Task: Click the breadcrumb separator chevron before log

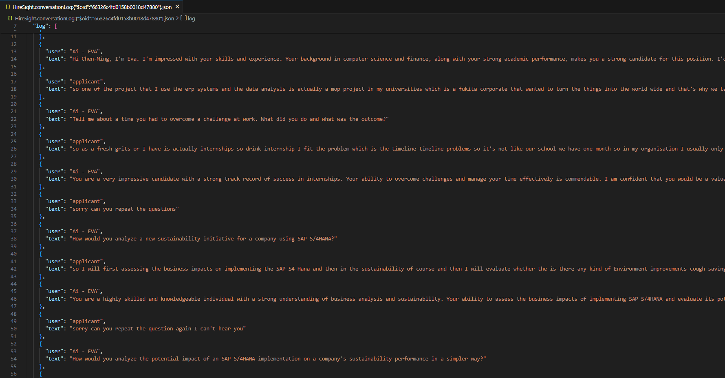Action: click(177, 18)
